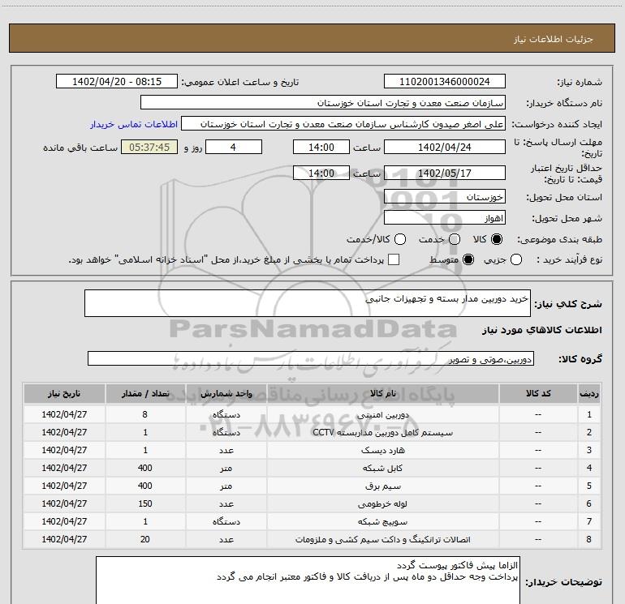Click the price validity date 1402/05/17
The image size is (625, 604).
point(445,173)
